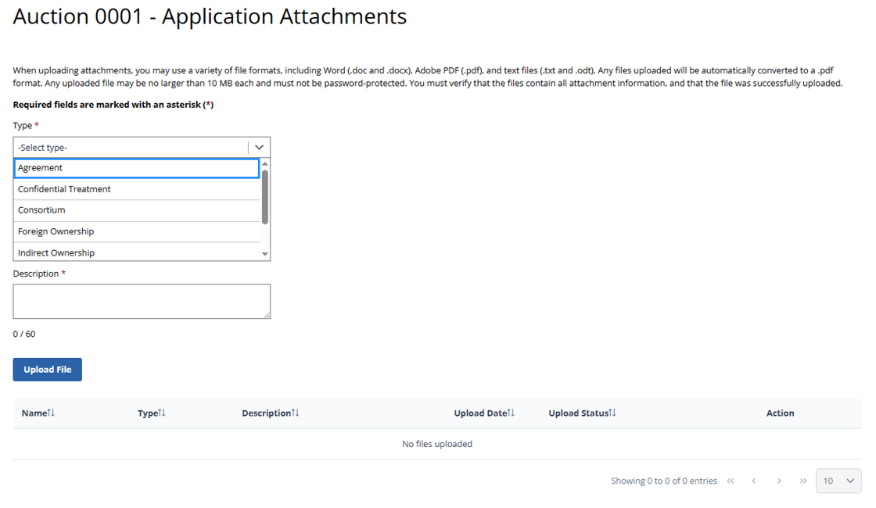Sort table by Description column
The width and height of the screenshot is (876, 508).
pyautogui.click(x=271, y=413)
